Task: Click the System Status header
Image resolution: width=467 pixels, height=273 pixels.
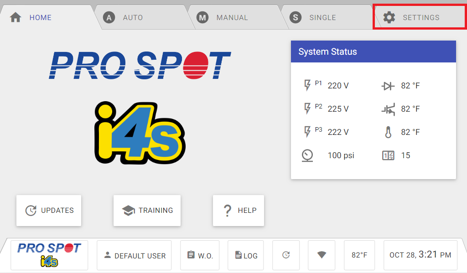Action: 374,52
